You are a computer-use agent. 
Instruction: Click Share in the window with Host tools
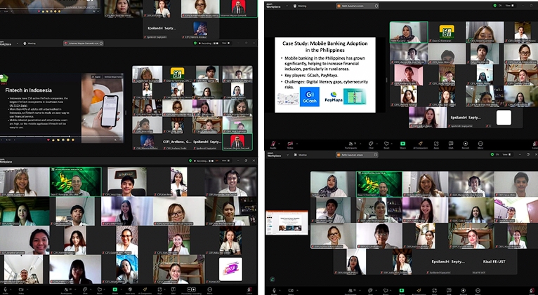pos(115,289)
